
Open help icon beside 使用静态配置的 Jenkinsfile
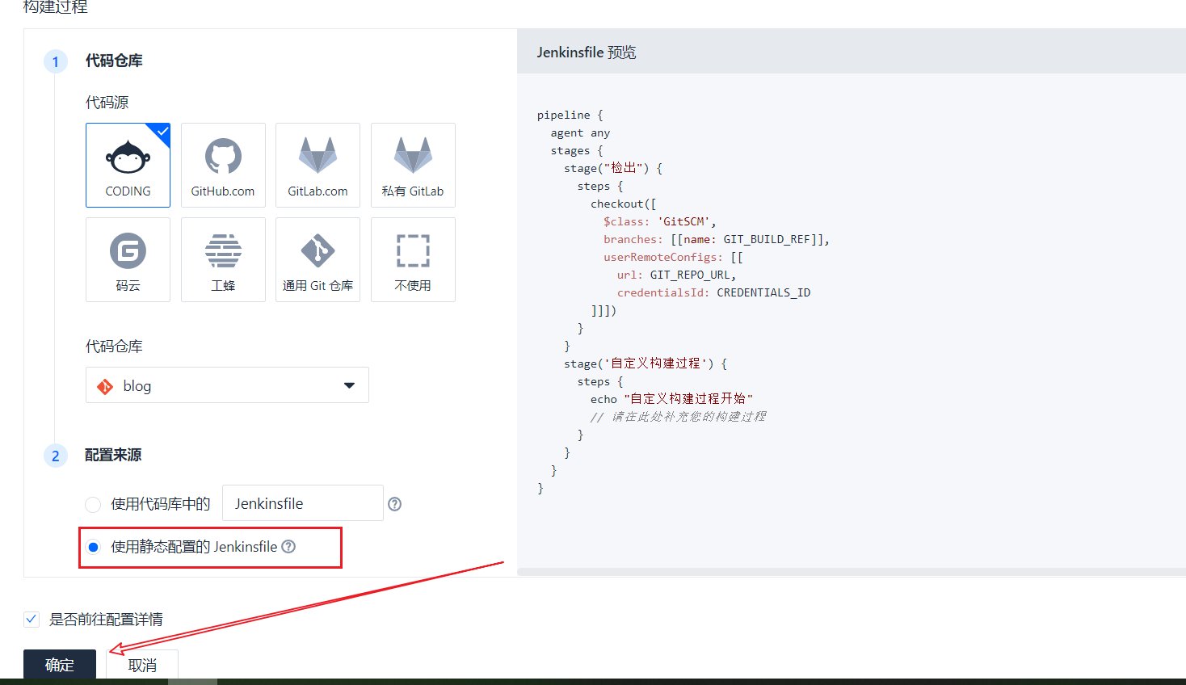point(288,547)
